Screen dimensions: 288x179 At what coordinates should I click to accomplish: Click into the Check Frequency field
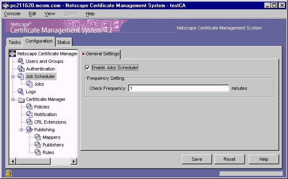[x=179, y=88]
